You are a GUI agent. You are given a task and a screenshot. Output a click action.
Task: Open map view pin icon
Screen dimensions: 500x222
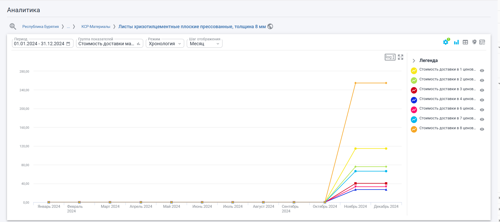[474, 42]
